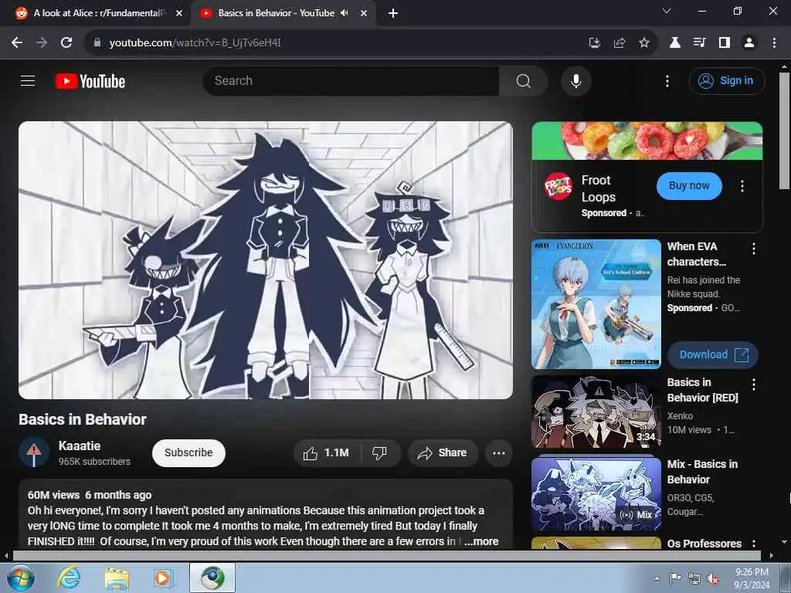Close the YouTube tab
The height and width of the screenshot is (593, 791).
(x=364, y=13)
